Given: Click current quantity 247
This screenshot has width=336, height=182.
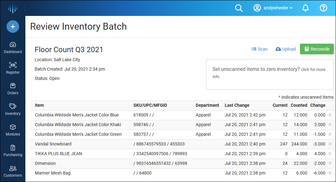Looking at the screenshot, I should [x=284, y=144].
